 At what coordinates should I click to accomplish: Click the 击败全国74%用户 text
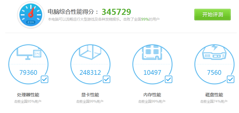(x=214, y=101)
